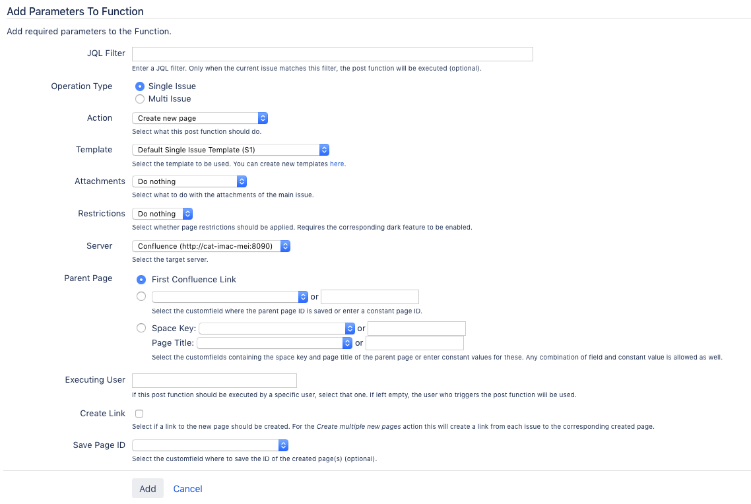Open the Restrictions dropdown
Image resolution: width=751 pixels, height=504 pixels.
click(x=162, y=214)
